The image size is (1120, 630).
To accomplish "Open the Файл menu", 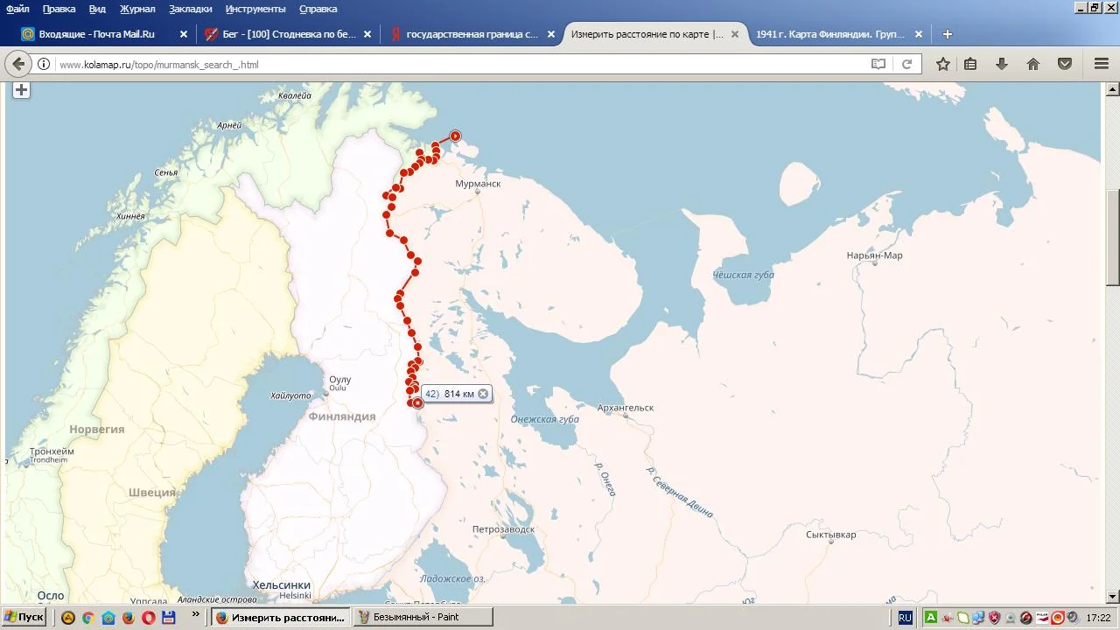I will 17,9.
